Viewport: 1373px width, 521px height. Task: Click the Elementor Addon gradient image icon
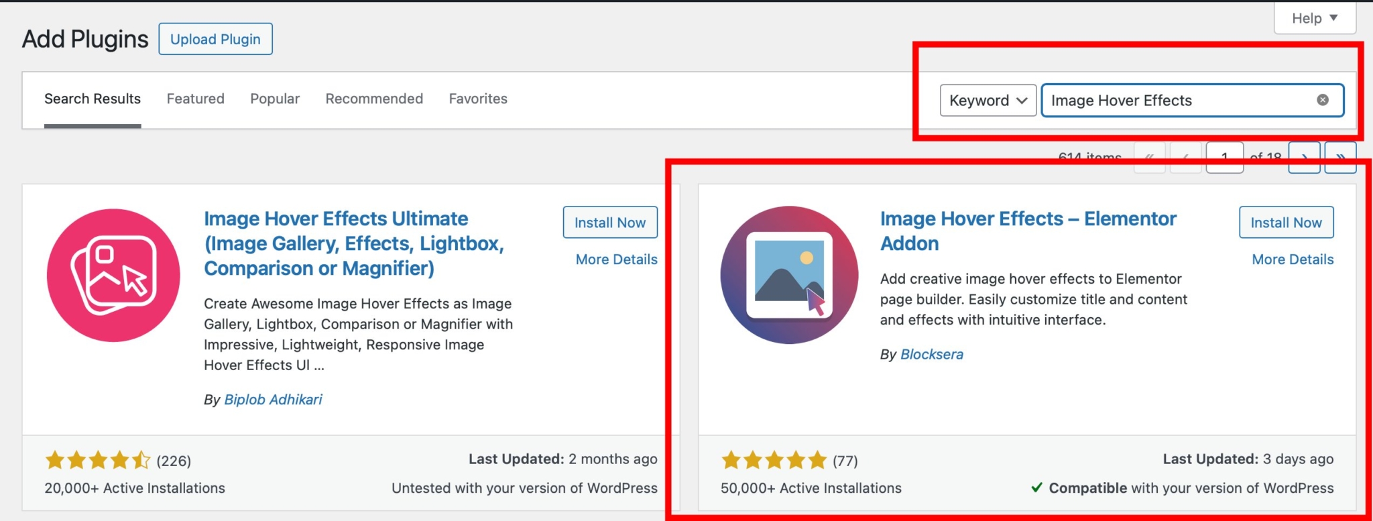(789, 275)
